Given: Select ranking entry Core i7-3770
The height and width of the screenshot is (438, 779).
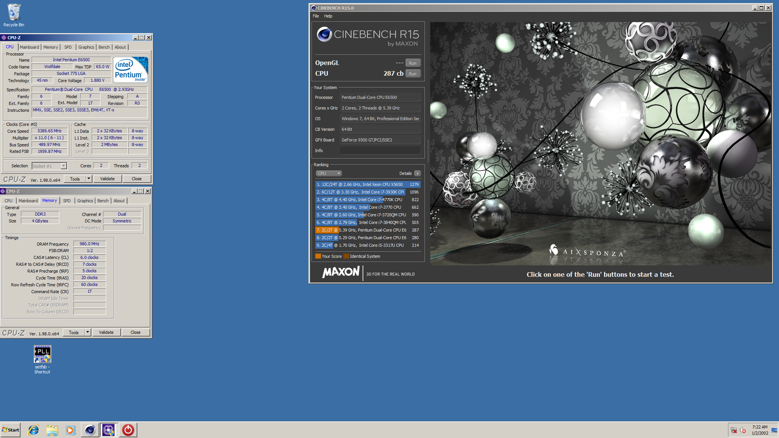Looking at the screenshot, I should pyautogui.click(x=367, y=207).
